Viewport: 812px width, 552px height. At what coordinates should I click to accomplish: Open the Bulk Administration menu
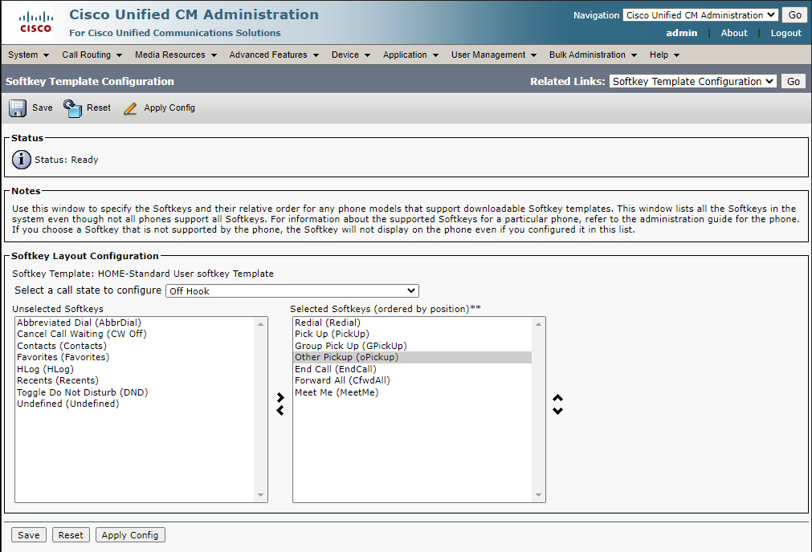coord(592,55)
